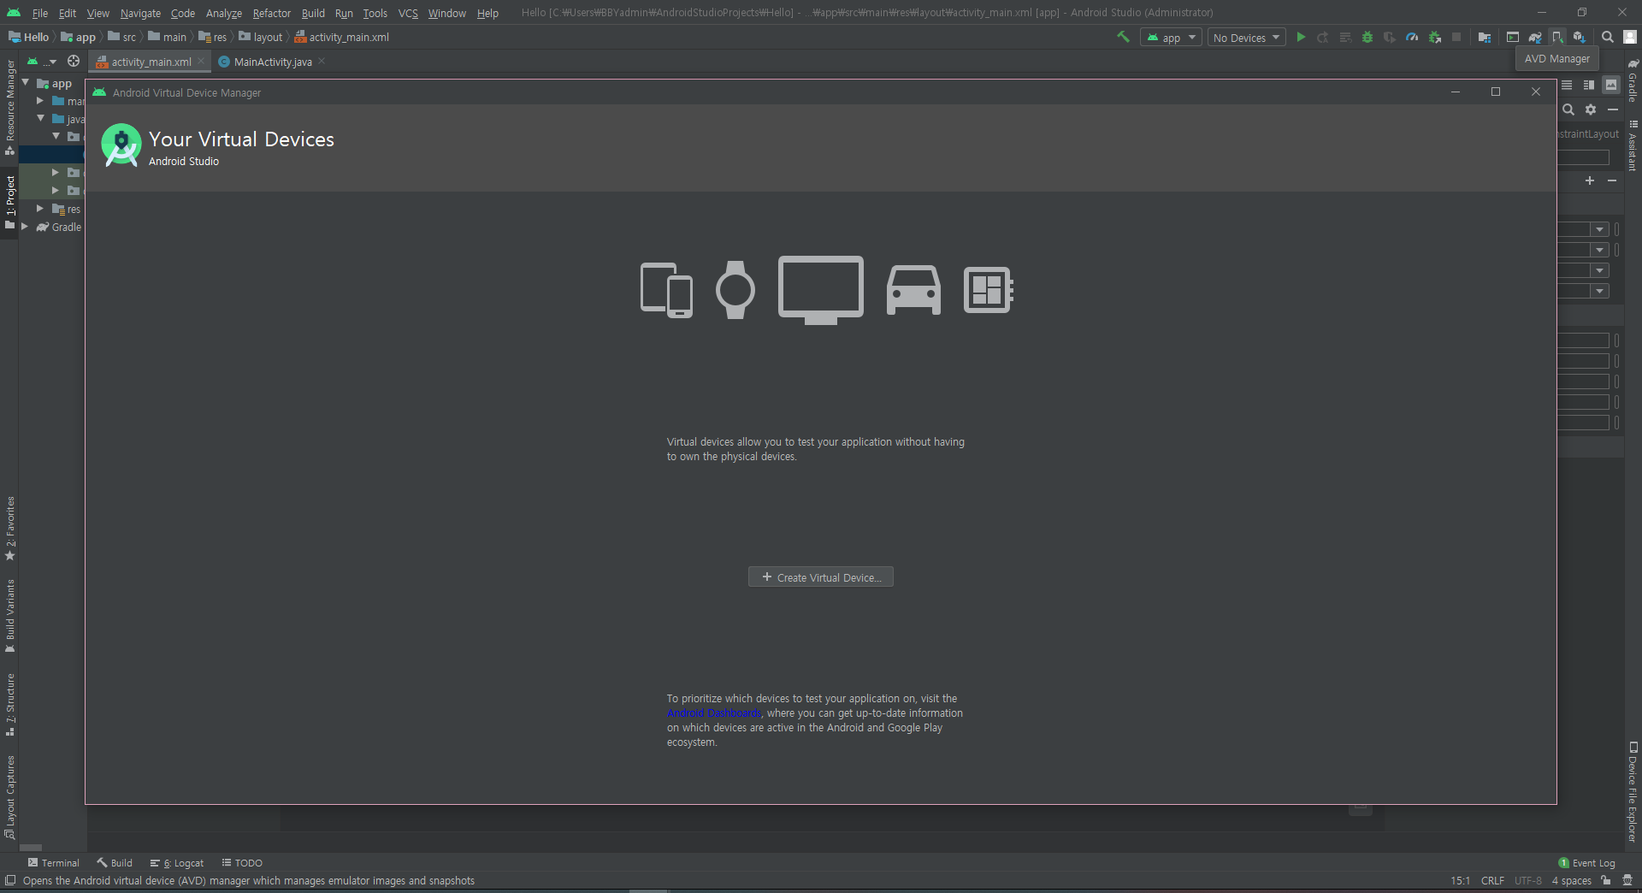Viewport: 1642px width, 893px height.
Task: Click the AVD Manager toolbar icon
Action: (1557, 37)
